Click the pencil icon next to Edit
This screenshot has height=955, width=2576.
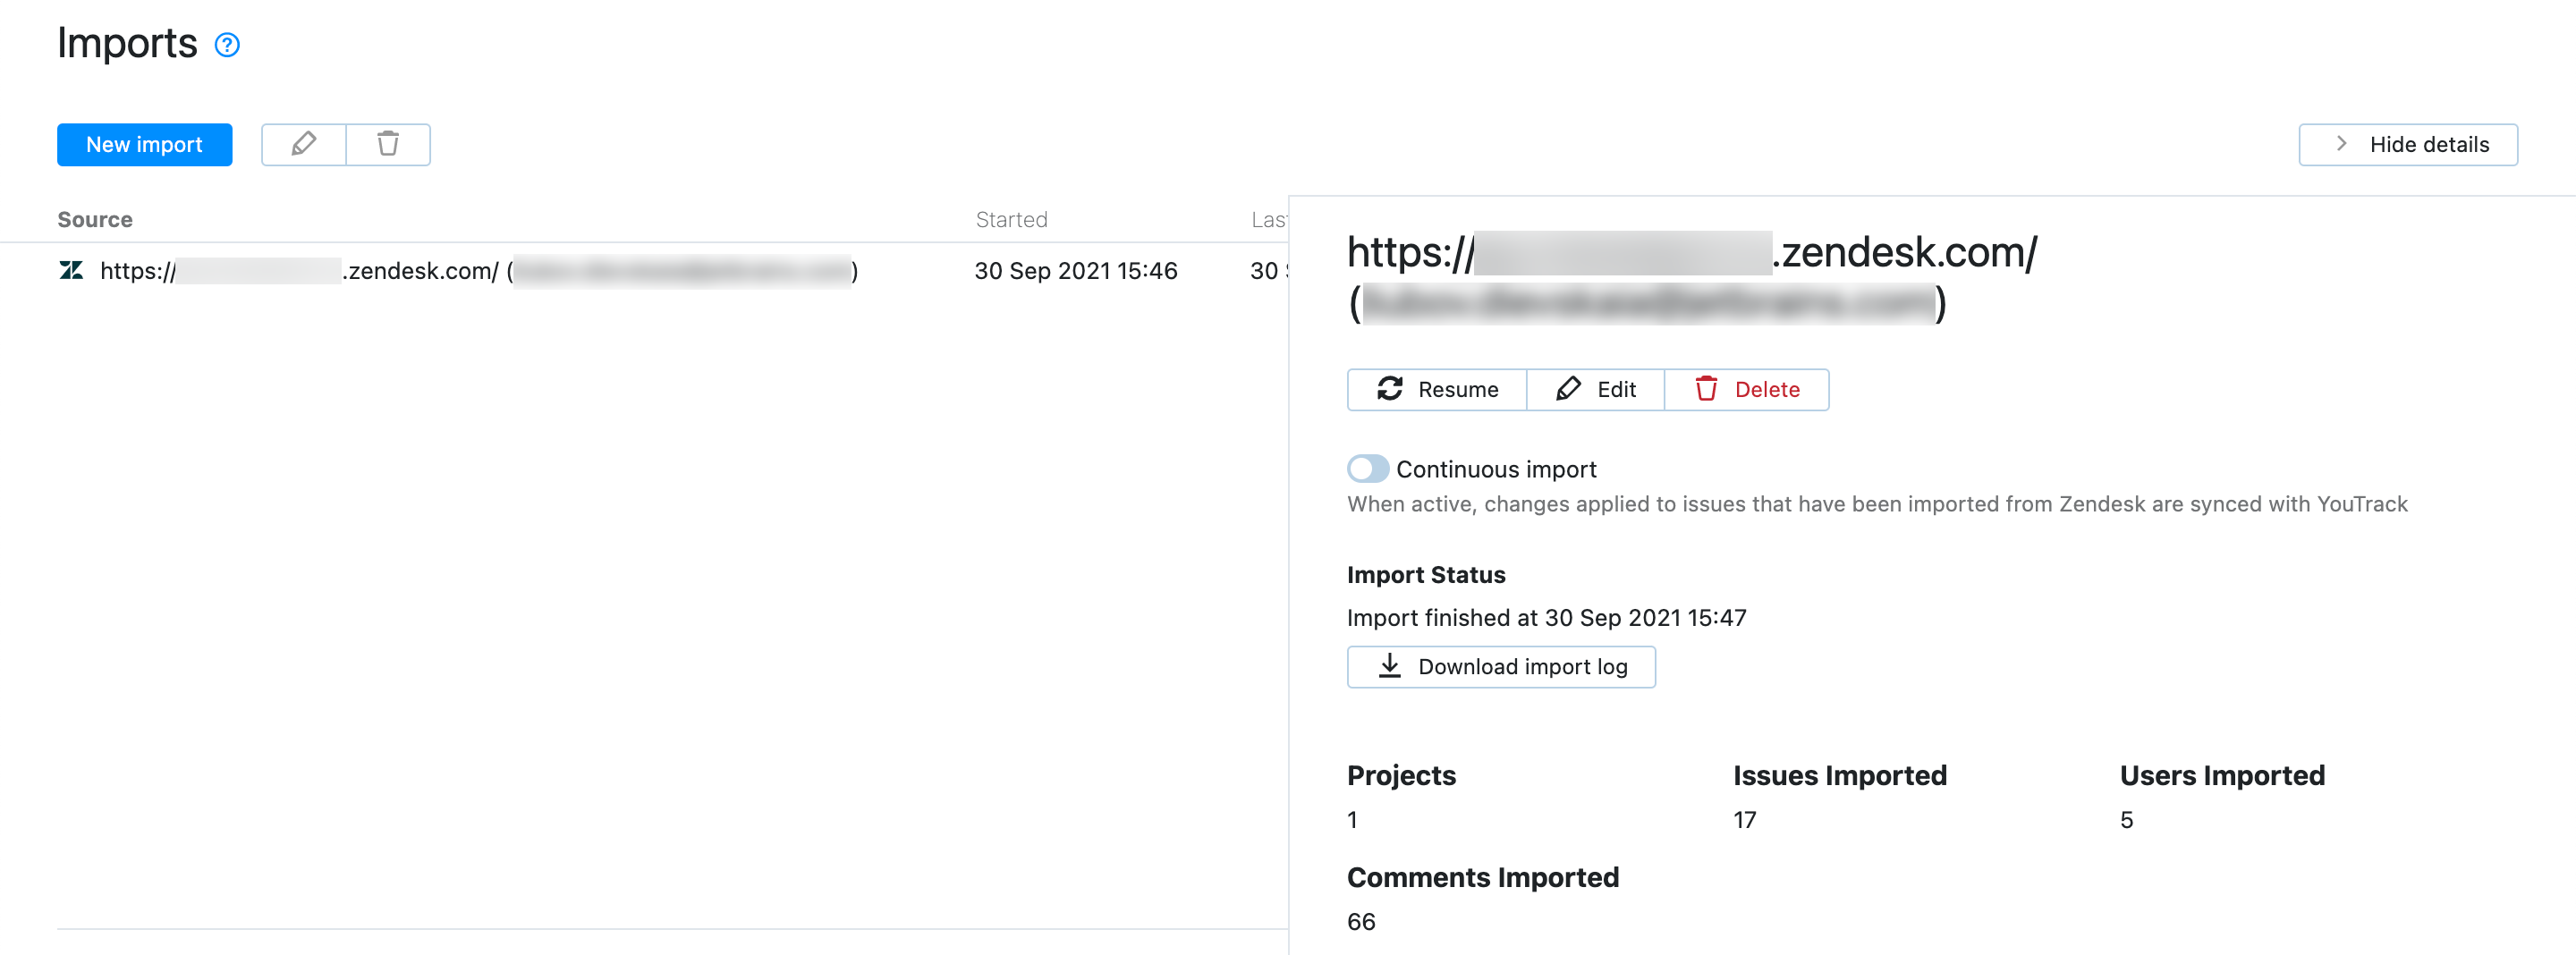point(1567,389)
